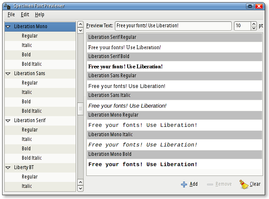Image resolution: width=269 pixels, height=199 pixels.
Task: Open the Edit menu
Action: click(25, 15)
